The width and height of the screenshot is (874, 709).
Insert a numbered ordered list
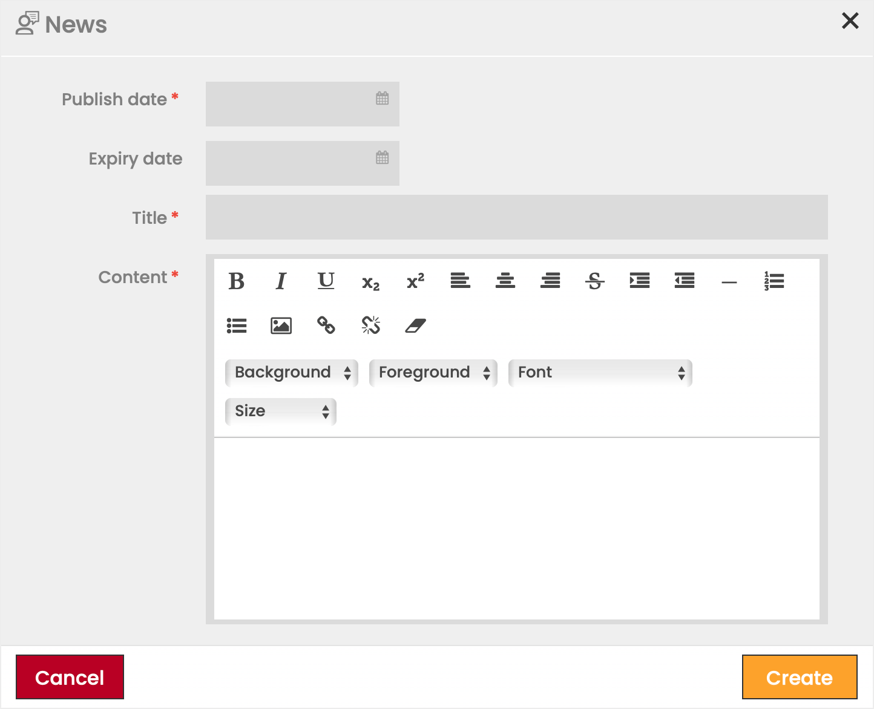(774, 281)
